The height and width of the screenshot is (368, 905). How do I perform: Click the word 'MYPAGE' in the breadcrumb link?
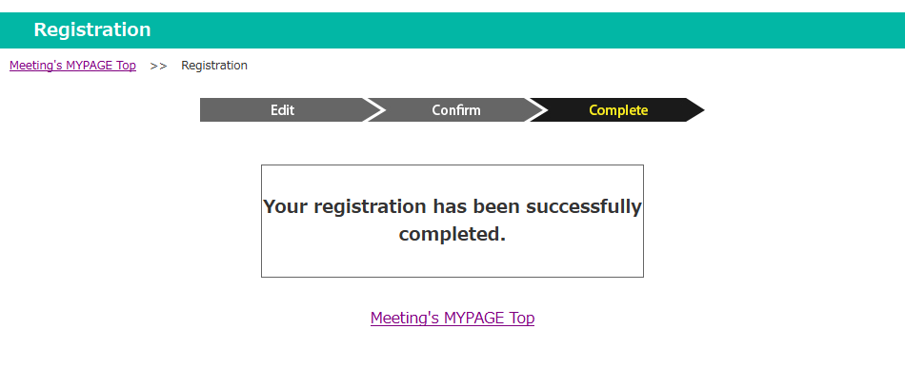pos(89,66)
